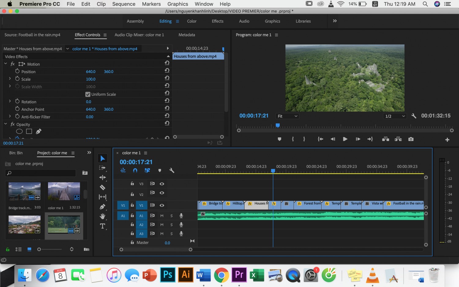Click Add Marker in Program Monitor

279,139
